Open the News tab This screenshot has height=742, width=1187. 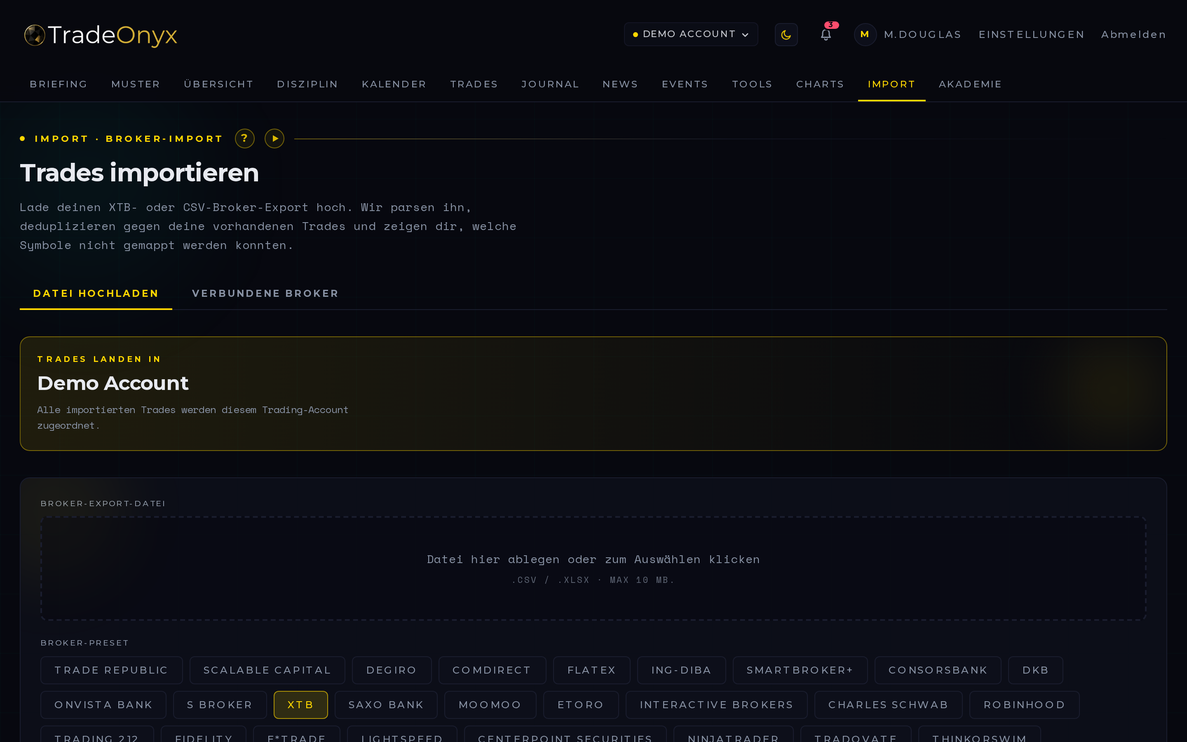click(620, 84)
